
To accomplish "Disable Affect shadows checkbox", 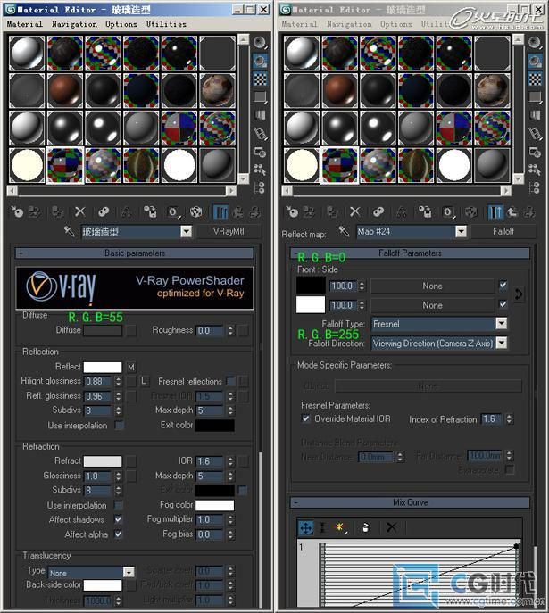I will click(119, 520).
